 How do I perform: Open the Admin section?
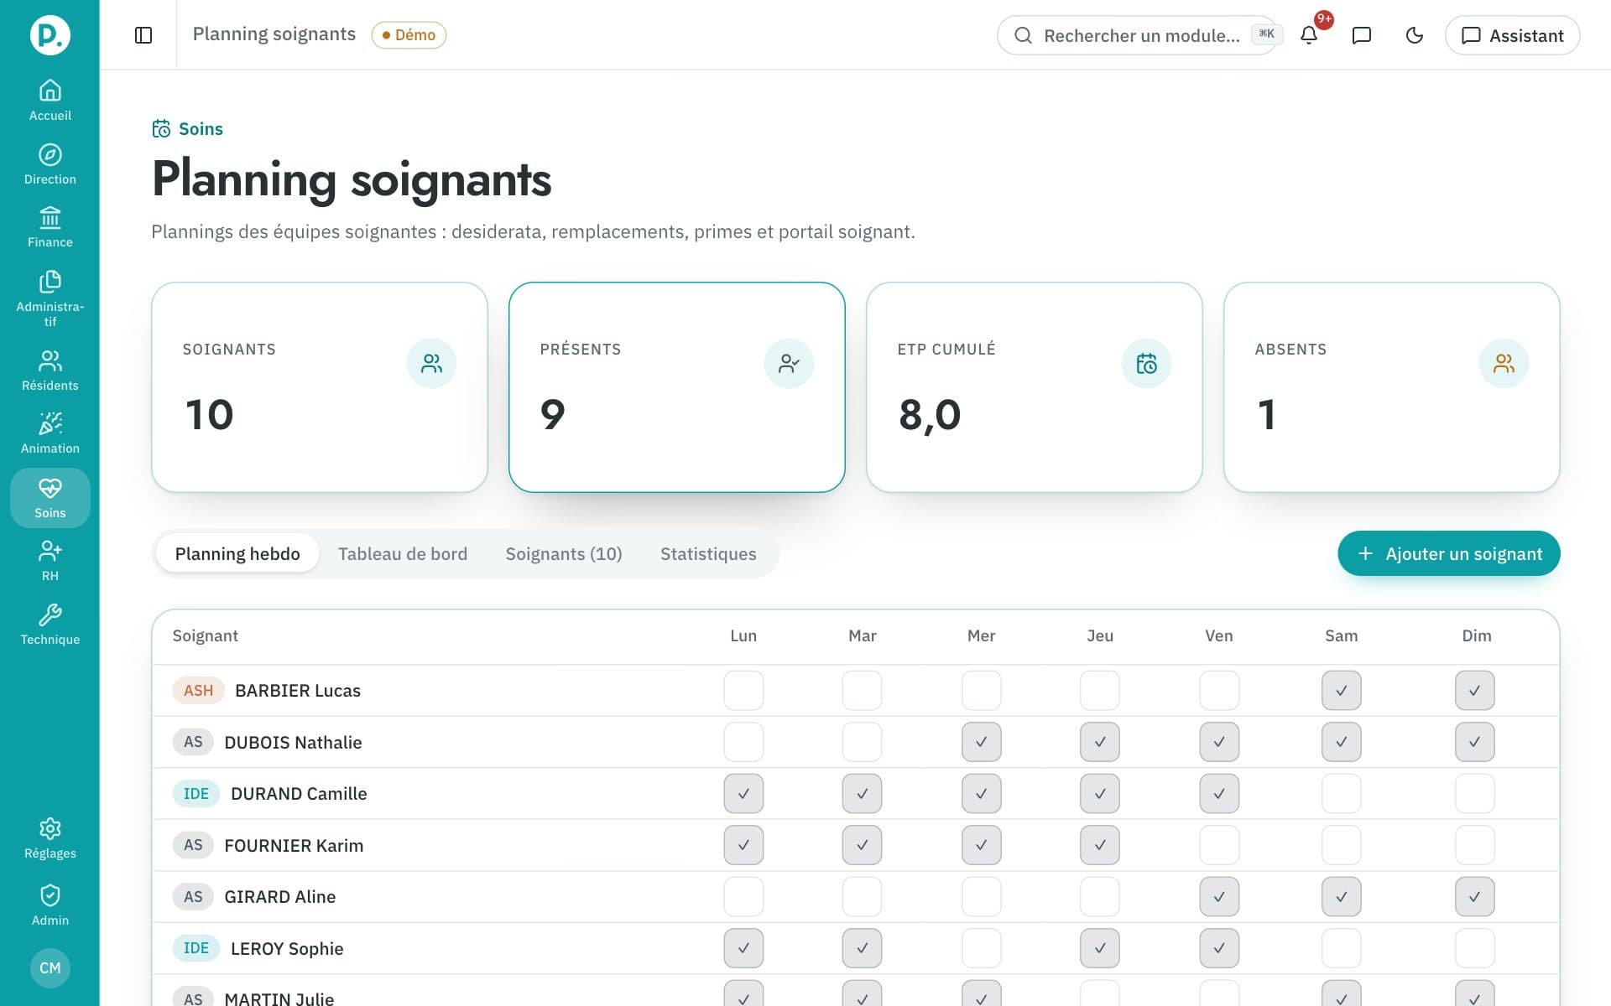pos(50,906)
